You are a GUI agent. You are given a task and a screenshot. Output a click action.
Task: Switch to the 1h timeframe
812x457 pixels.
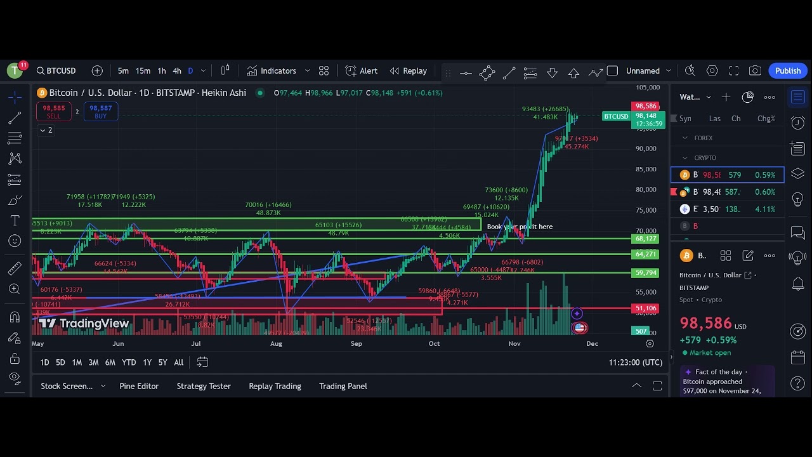[x=162, y=71]
